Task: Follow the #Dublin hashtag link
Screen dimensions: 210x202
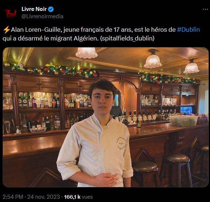Action: point(188,30)
